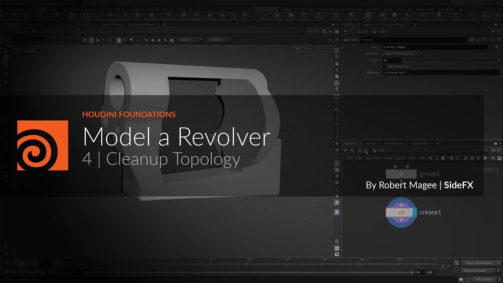Open the No cam camera dropdown
This screenshot has width=503, height=283.
325,48
